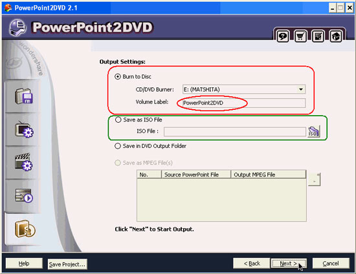
Task: Click the Help button
Action: pyautogui.click(x=24, y=264)
